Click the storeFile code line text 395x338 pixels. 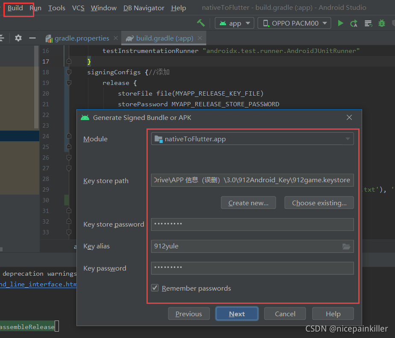pos(190,93)
